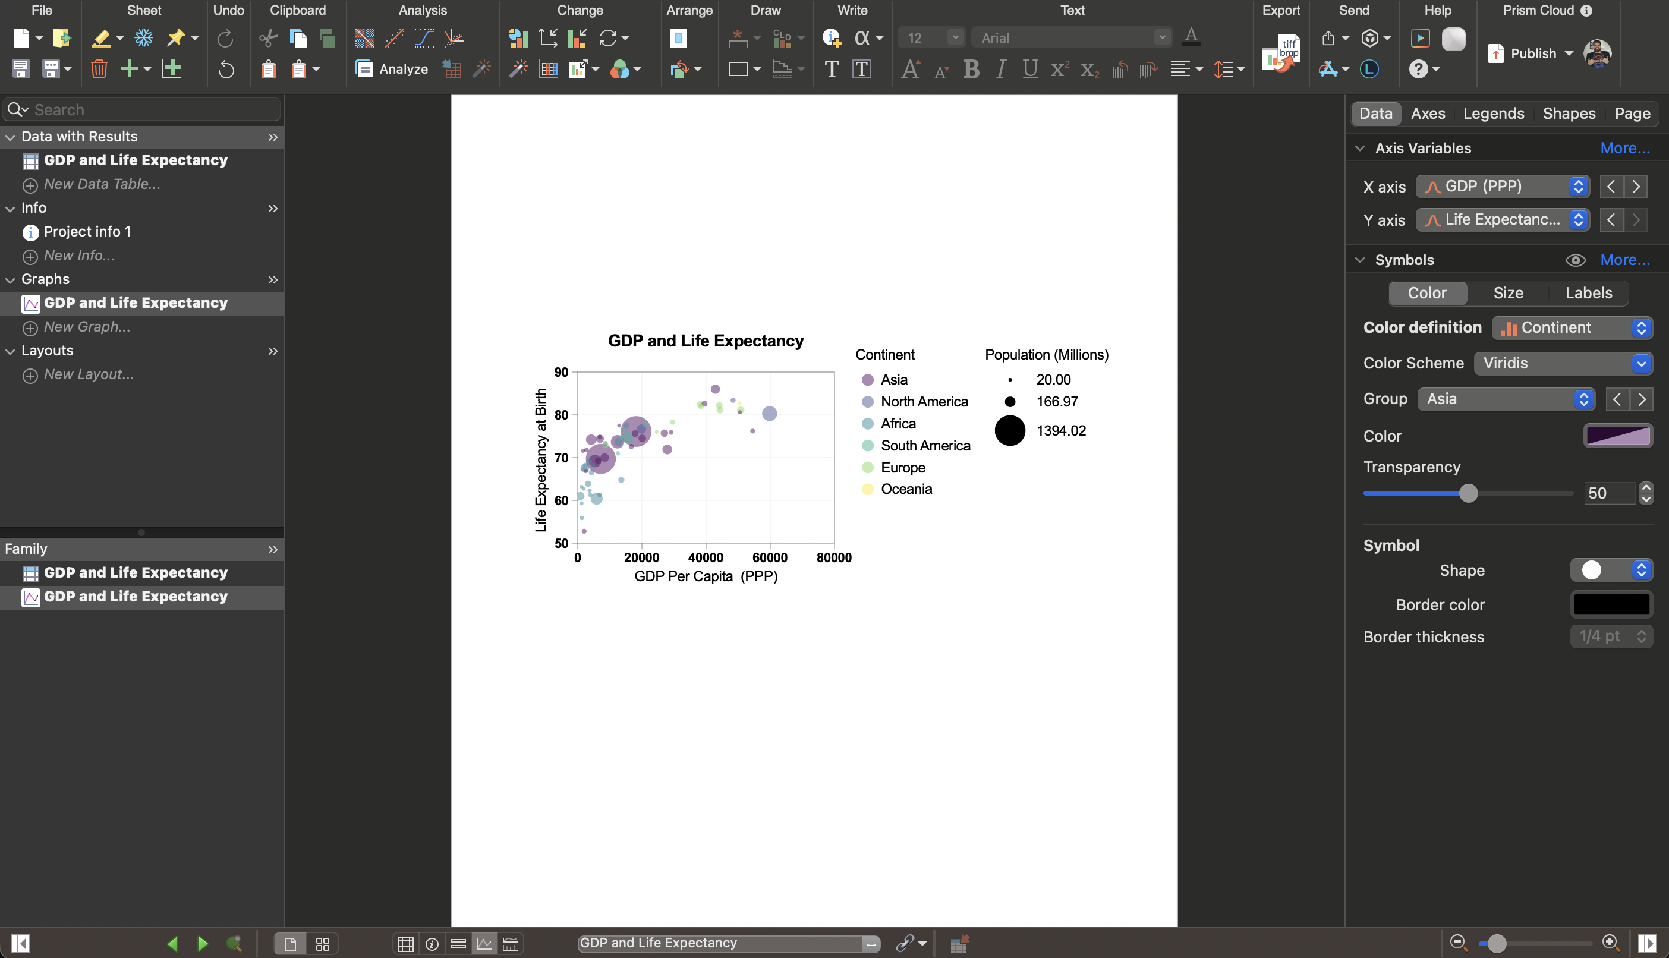Viewport: 1669px width, 958px height.
Task: Toggle the right panel collapse icon
Action: tap(1647, 944)
